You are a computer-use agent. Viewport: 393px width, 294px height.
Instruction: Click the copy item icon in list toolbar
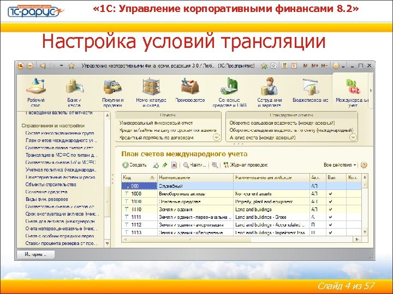(156, 165)
